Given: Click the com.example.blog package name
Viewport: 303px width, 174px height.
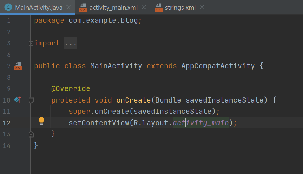Looking at the screenshot, I should [103, 21].
